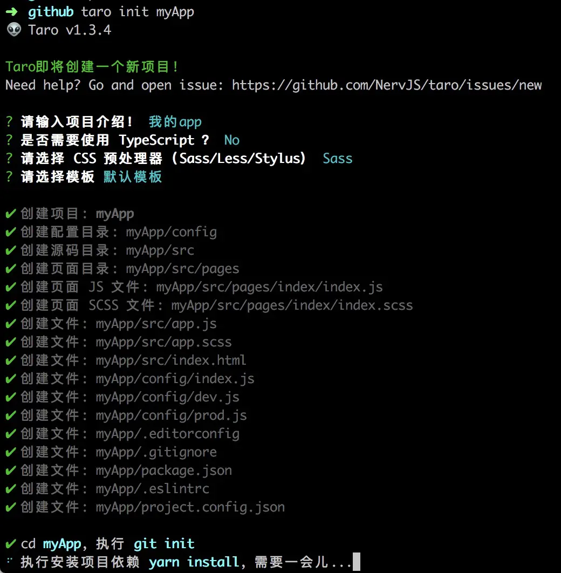
Task: Click the checkmark beside myApp/config/index.js
Action: coord(11,379)
